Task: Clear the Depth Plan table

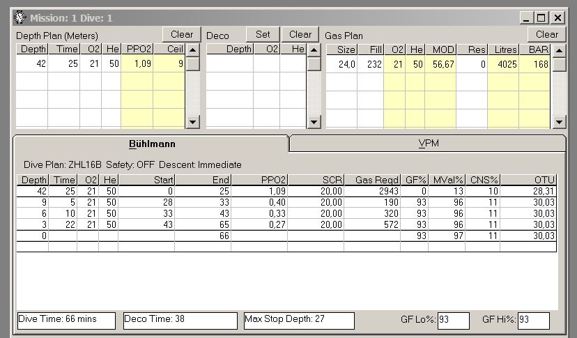Action: [x=182, y=34]
